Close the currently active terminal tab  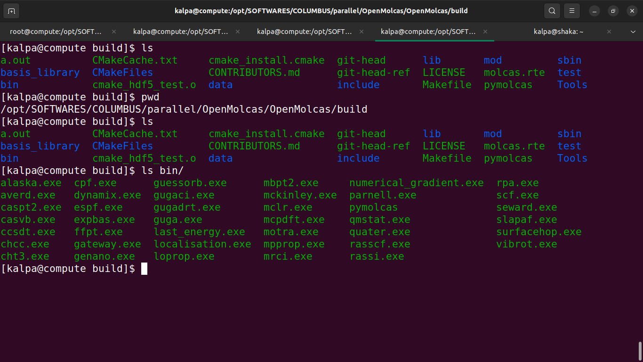click(485, 32)
